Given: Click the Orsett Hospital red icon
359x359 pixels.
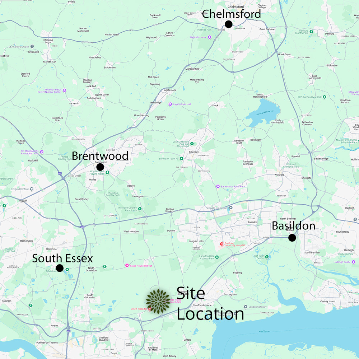Looking at the screenshot, I should tap(150, 309).
